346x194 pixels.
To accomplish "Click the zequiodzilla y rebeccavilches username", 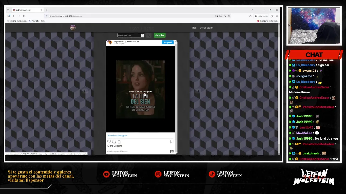I will pos(127,41).
